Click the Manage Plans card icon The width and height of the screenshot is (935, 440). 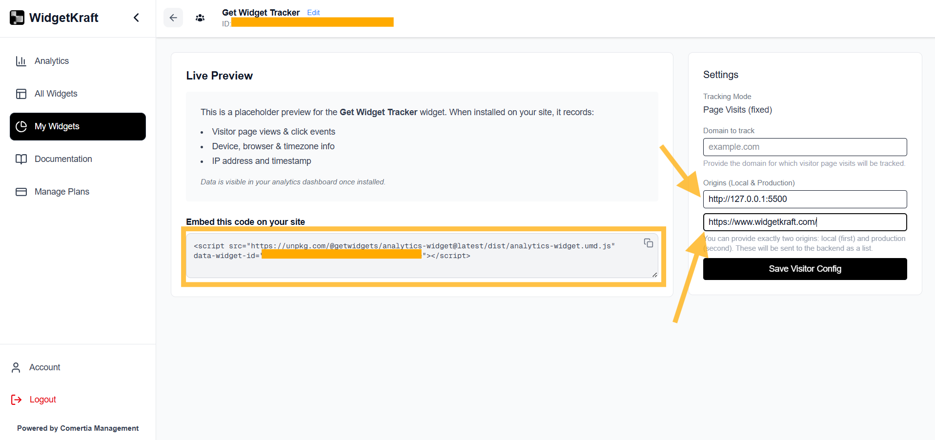click(21, 192)
